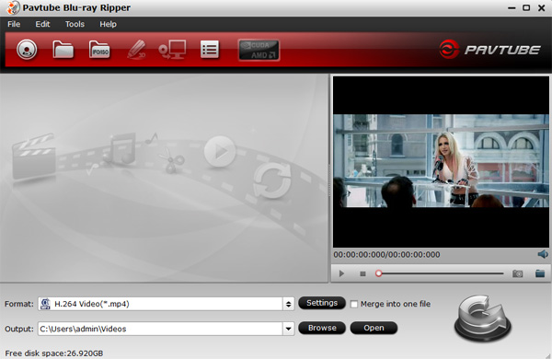Toggle CUDA/AMD acceleration button
The image size is (552, 359).
[x=259, y=50]
